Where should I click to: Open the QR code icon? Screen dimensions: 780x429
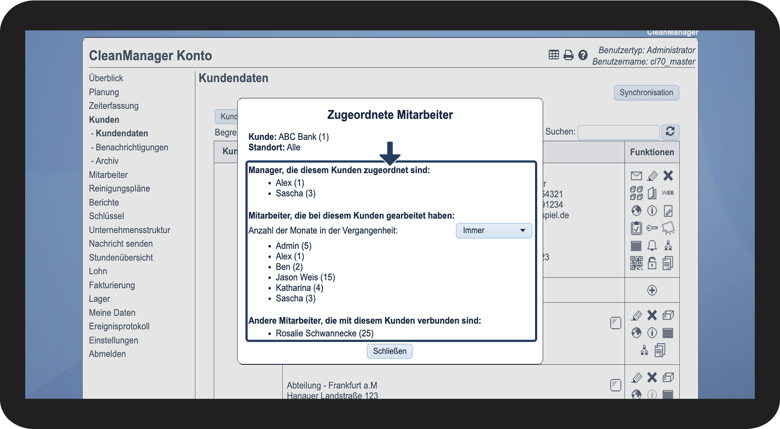click(x=636, y=263)
